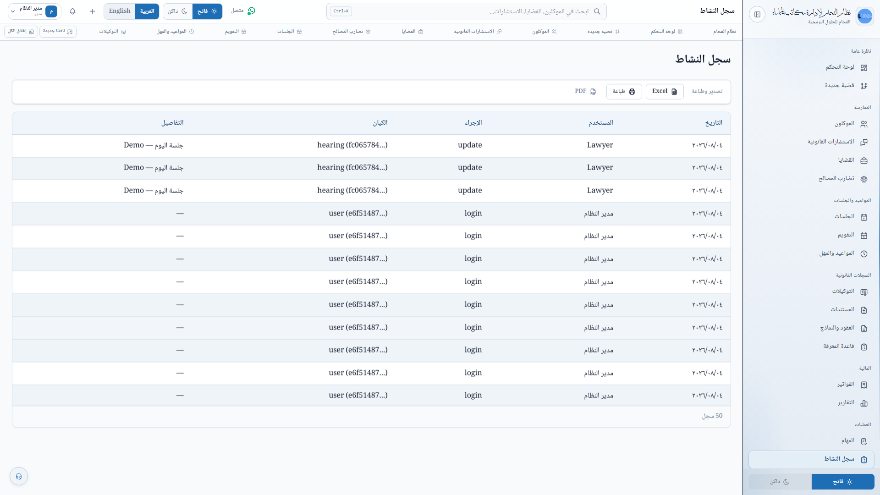Select تضارب المصالح in the sidebar
The image size is (880, 495).
pyautogui.click(x=811, y=179)
